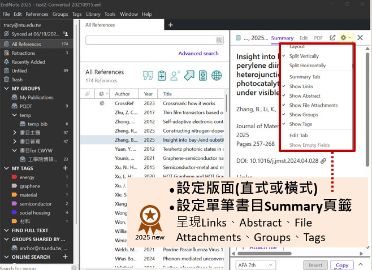Click clipboard icon in summary header
This screenshot has width=372, height=270.
[x=239, y=38]
